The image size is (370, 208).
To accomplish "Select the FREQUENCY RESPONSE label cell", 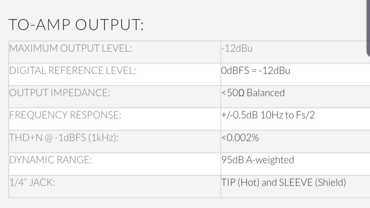I will click(65, 115).
